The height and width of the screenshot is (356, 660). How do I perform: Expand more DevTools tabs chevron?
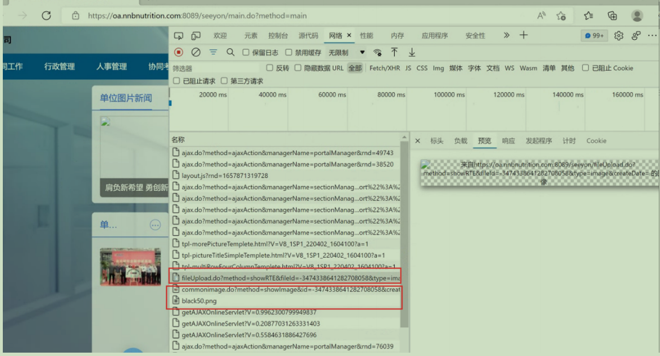[506, 35]
